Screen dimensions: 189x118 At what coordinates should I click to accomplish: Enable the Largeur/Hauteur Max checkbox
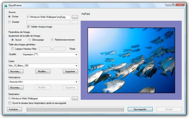(x=12, y=49)
